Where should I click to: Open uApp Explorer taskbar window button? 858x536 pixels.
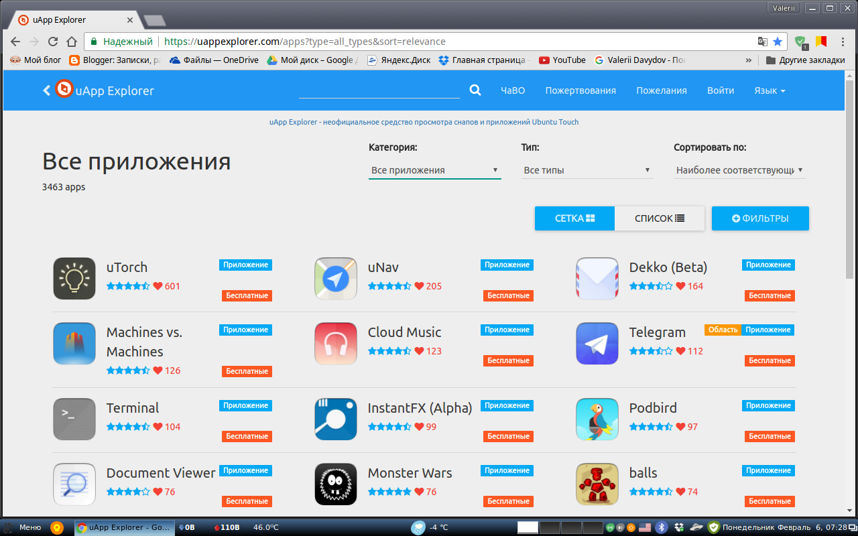pyautogui.click(x=123, y=527)
